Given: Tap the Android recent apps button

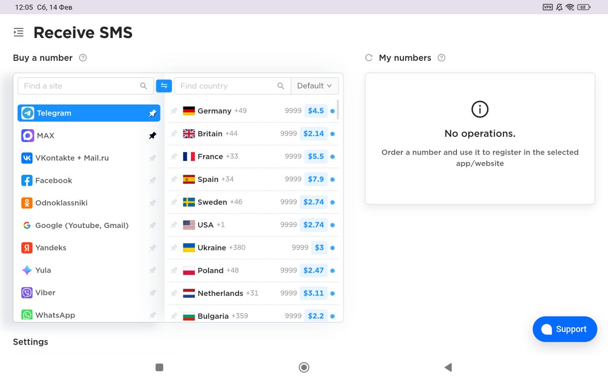Looking at the screenshot, I should tap(159, 367).
